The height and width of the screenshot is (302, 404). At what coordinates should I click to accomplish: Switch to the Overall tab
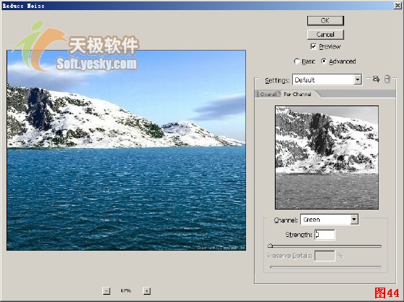[268, 94]
